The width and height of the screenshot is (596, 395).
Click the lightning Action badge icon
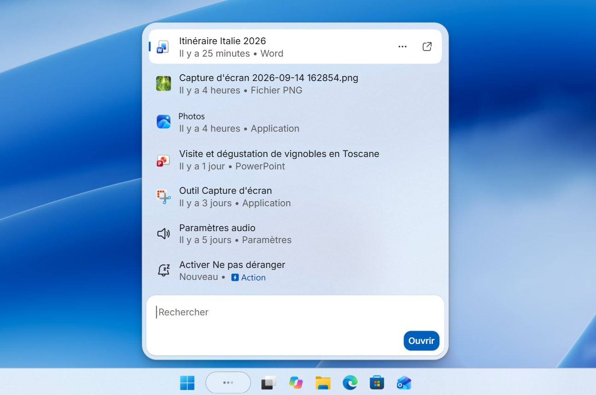[235, 278]
